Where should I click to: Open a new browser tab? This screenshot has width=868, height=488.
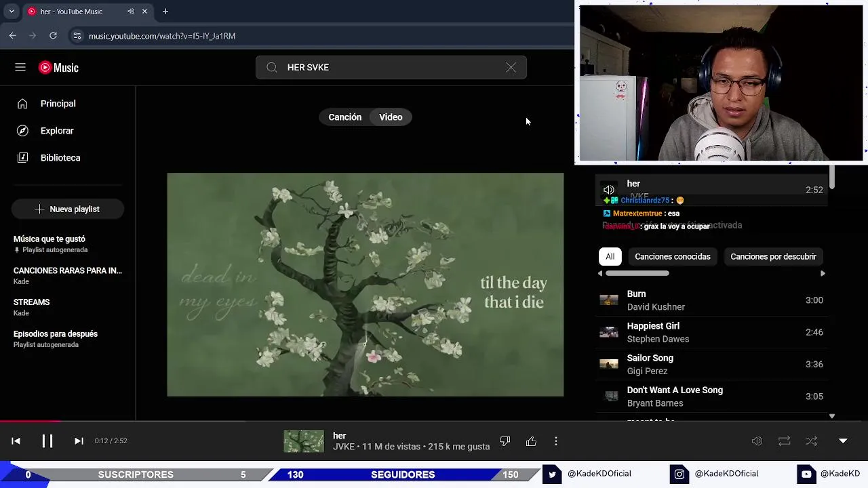165,12
